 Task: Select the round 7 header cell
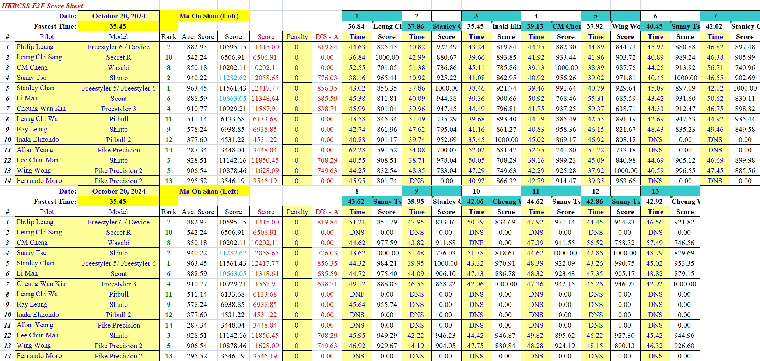click(x=715, y=16)
